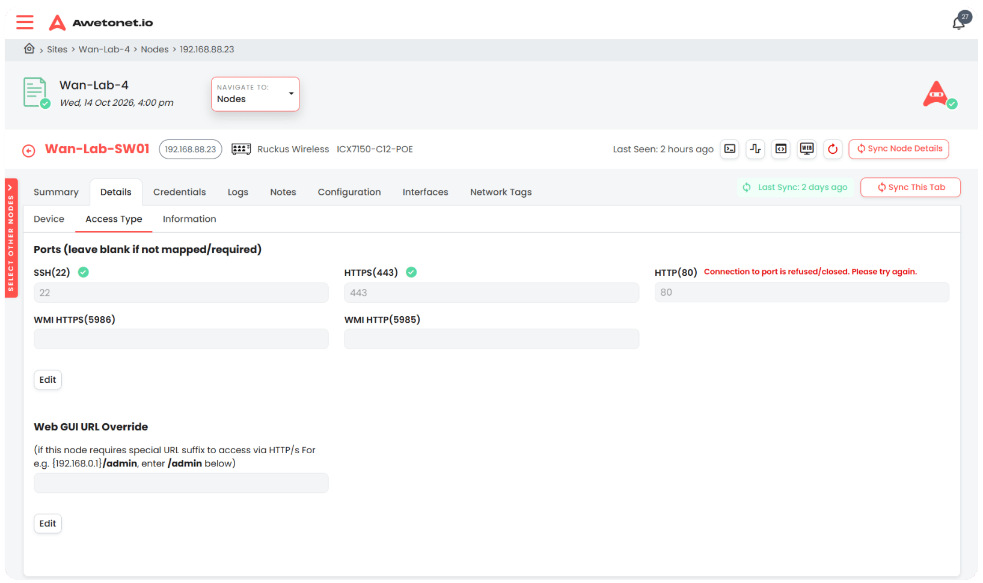This screenshot has height=583, width=983.
Task: Click Sites breadcrumb link
Action: click(57, 49)
